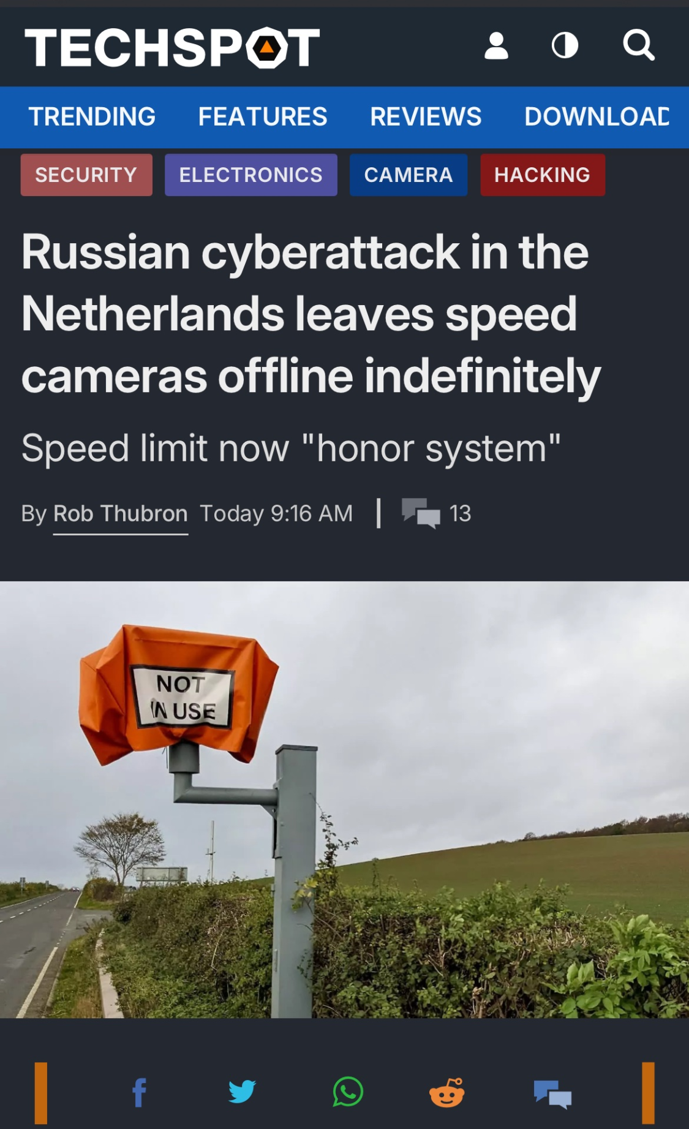Click the covered speed camera article image
Image resolution: width=689 pixels, height=1129 pixels.
(344, 799)
